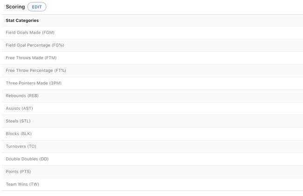Click Free Throw Percentage (FT%) row
Viewport: 303px width, 196px height.
(x=152, y=70)
